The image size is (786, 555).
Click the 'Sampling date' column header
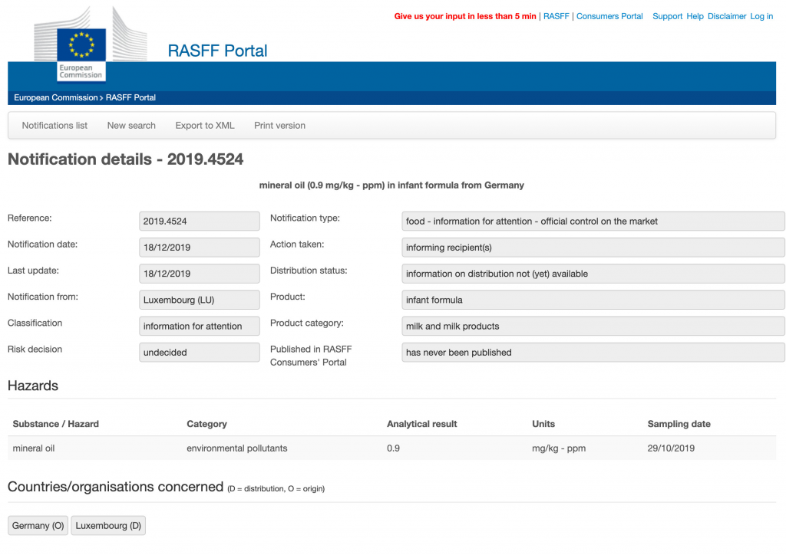[679, 424]
